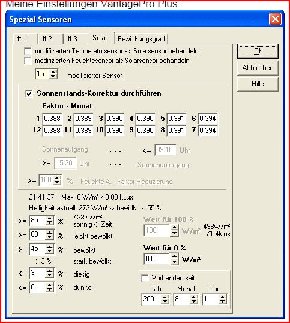Click month 3 factor field
The width and height of the screenshot is (290, 323).
115,119
